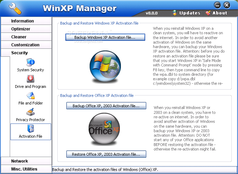Click the v8.0.0 version text

pyautogui.click(x=151, y=13)
